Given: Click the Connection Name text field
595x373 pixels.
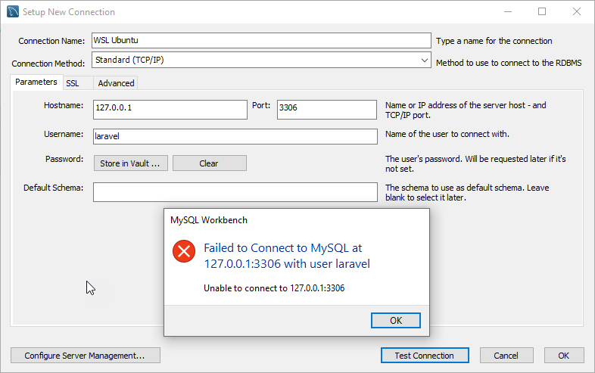Looking at the screenshot, I should tap(261, 41).
